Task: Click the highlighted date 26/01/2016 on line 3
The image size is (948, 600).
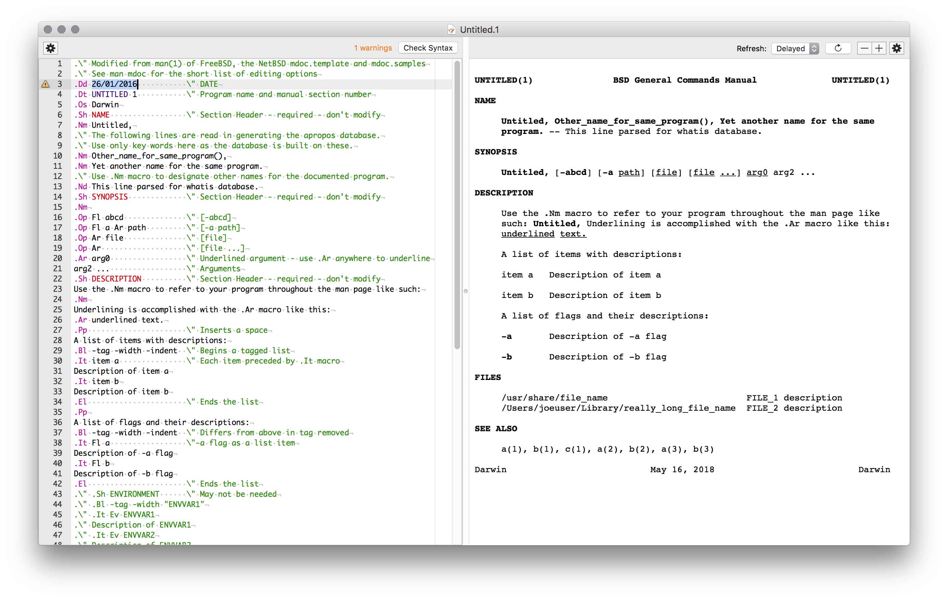Action: coord(114,84)
